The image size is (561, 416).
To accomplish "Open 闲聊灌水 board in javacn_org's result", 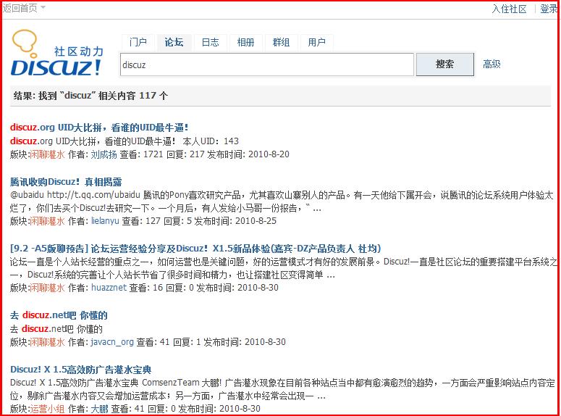I will (47, 342).
